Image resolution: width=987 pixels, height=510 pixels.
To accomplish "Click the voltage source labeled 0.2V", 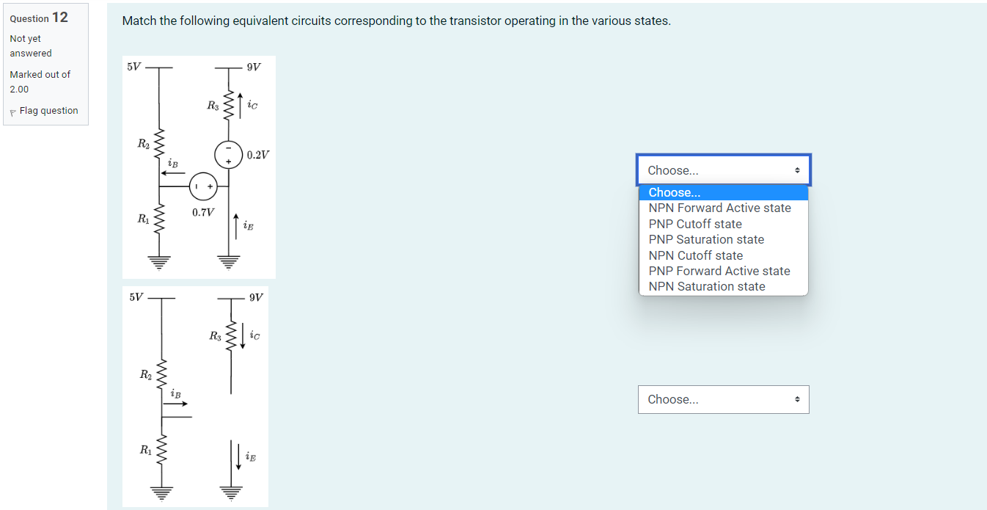I will [x=228, y=154].
